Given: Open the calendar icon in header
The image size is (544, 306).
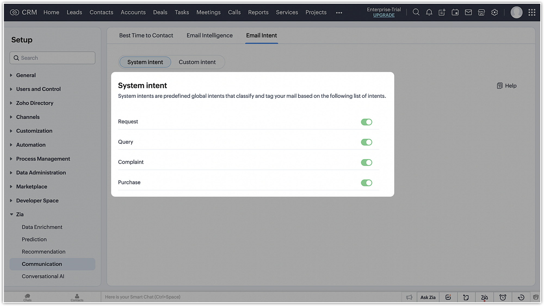Looking at the screenshot, I should pos(455,12).
